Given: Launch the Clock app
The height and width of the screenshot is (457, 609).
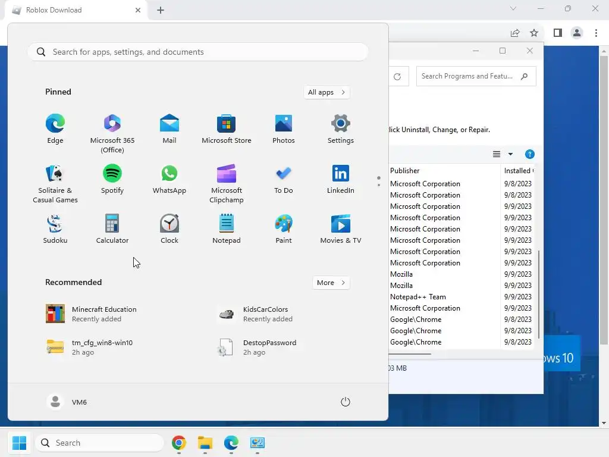Looking at the screenshot, I should point(169,229).
